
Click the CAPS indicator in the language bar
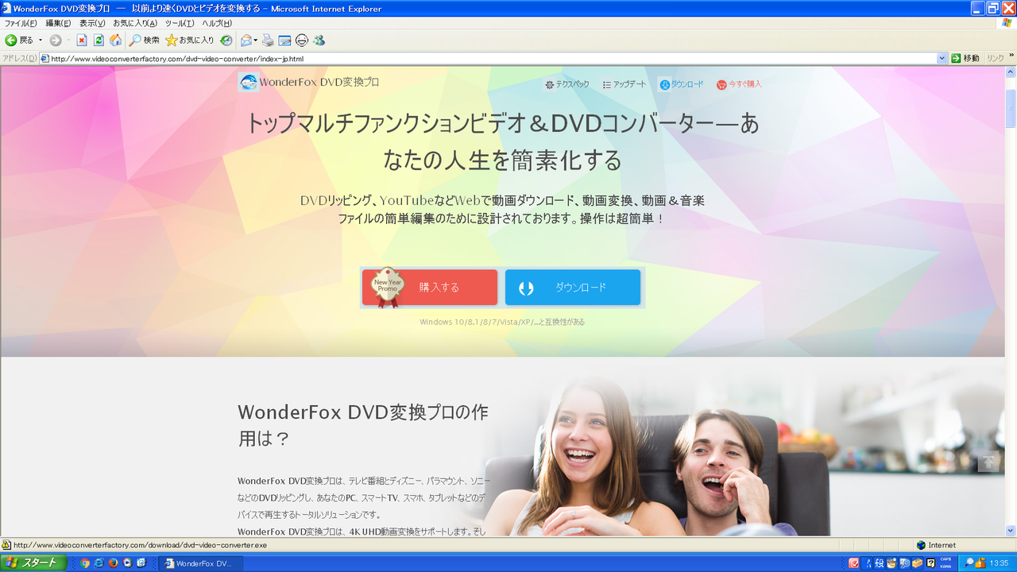(945, 560)
